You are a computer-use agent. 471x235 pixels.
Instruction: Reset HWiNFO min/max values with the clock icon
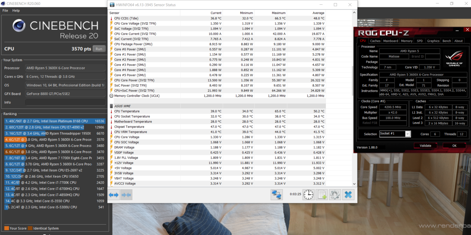(308, 195)
